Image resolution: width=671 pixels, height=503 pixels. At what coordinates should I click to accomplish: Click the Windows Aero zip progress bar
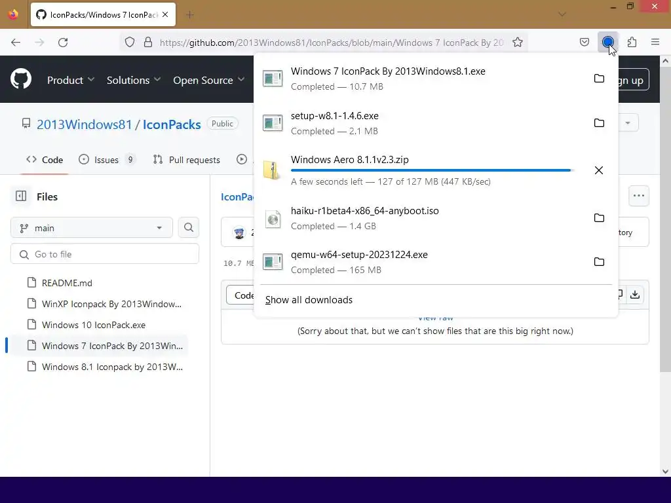point(432,170)
